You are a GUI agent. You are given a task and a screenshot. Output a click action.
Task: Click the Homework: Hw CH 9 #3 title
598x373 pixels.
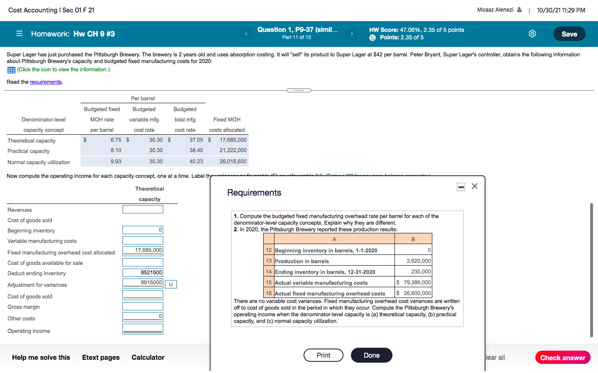73,34
